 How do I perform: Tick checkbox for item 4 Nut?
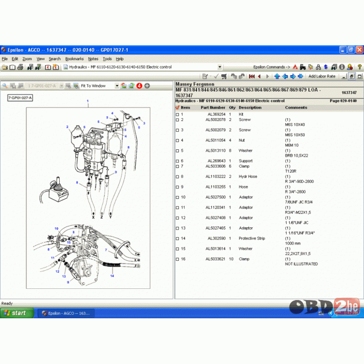(177, 140)
